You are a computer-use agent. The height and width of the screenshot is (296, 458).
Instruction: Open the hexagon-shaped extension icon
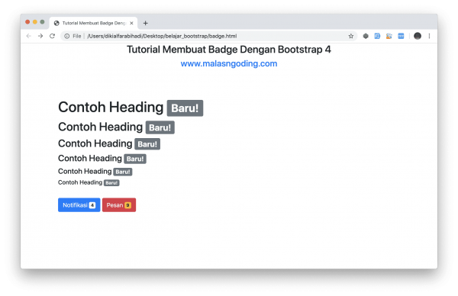click(366, 36)
